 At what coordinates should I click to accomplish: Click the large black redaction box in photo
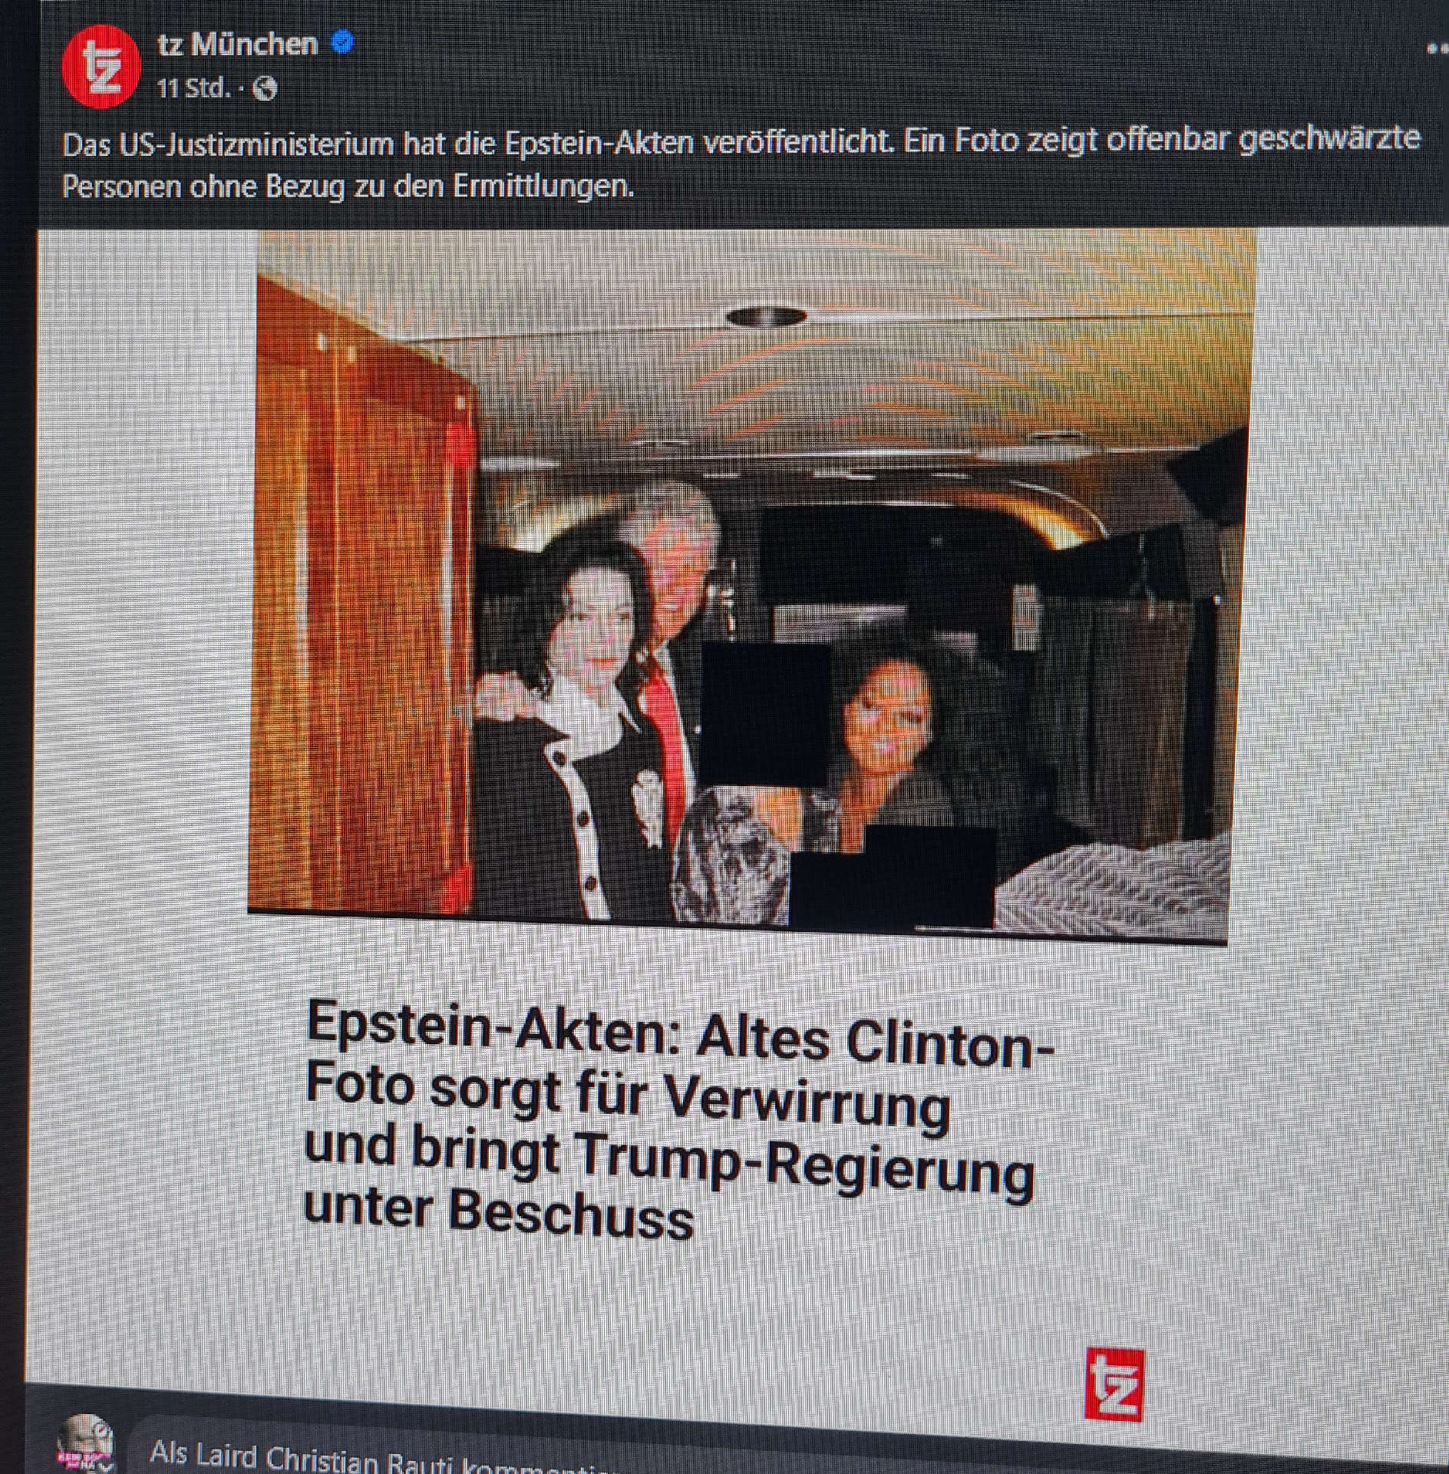pyautogui.click(x=766, y=714)
